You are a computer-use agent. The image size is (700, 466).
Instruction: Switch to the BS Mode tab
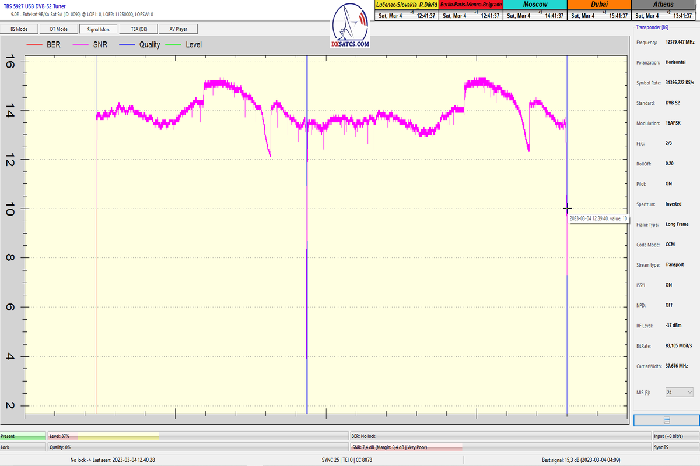pyautogui.click(x=19, y=29)
